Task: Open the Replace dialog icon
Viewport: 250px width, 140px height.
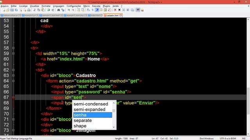Action: pyautogui.click(x=63, y=10)
